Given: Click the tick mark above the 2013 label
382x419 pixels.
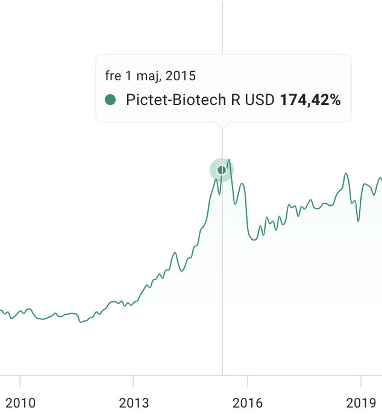Looking at the screenshot, I should point(133,381).
